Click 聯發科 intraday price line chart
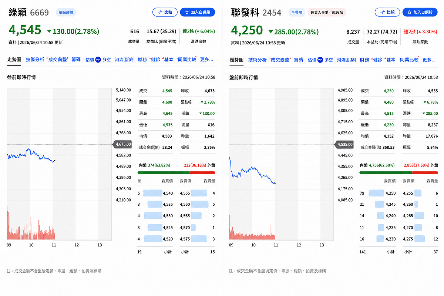The width and height of the screenshot is (444, 296). (x=252, y=170)
